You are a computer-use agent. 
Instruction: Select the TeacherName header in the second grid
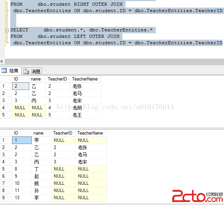pyautogui.click(x=91, y=133)
